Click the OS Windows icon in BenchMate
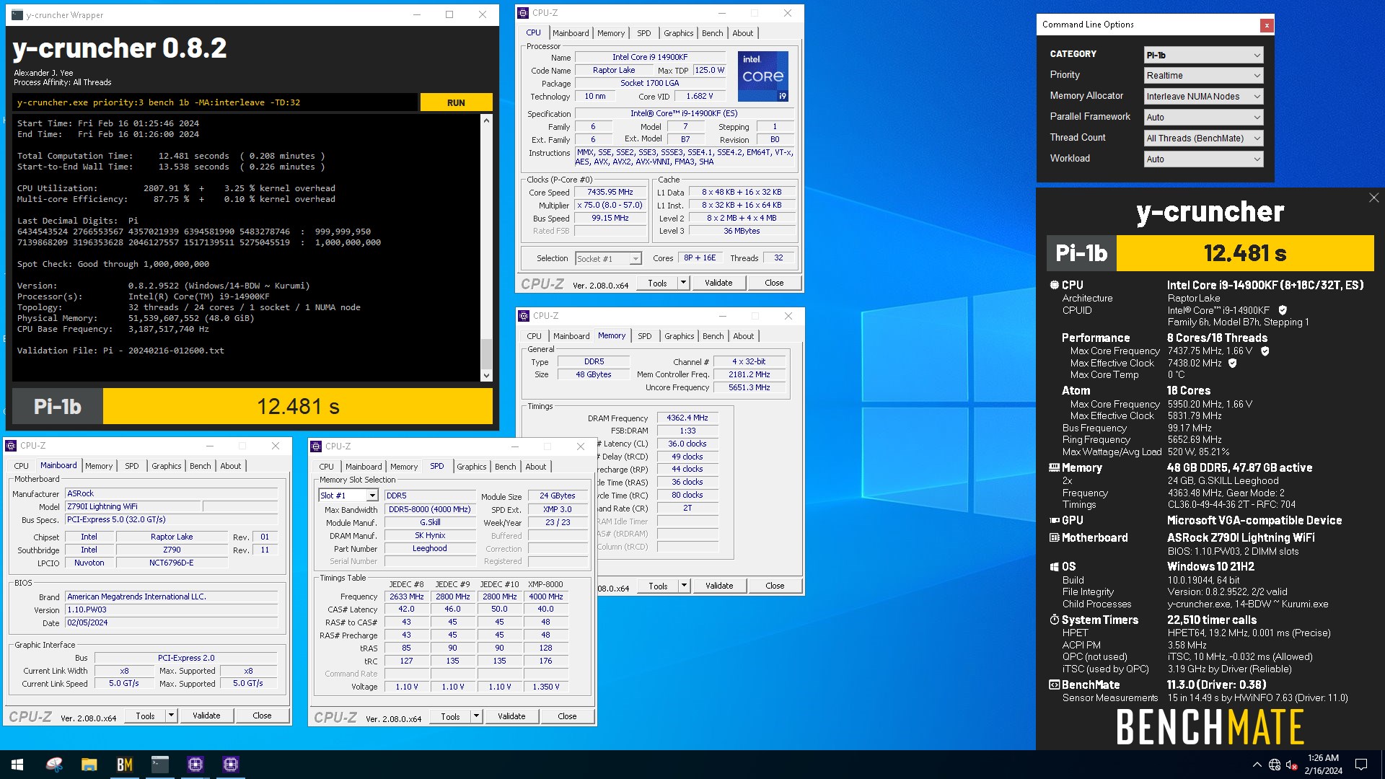 click(1054, 567)
